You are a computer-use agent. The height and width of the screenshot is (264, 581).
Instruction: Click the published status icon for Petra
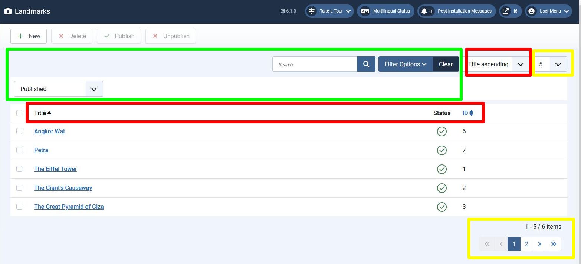click(442, 150)
